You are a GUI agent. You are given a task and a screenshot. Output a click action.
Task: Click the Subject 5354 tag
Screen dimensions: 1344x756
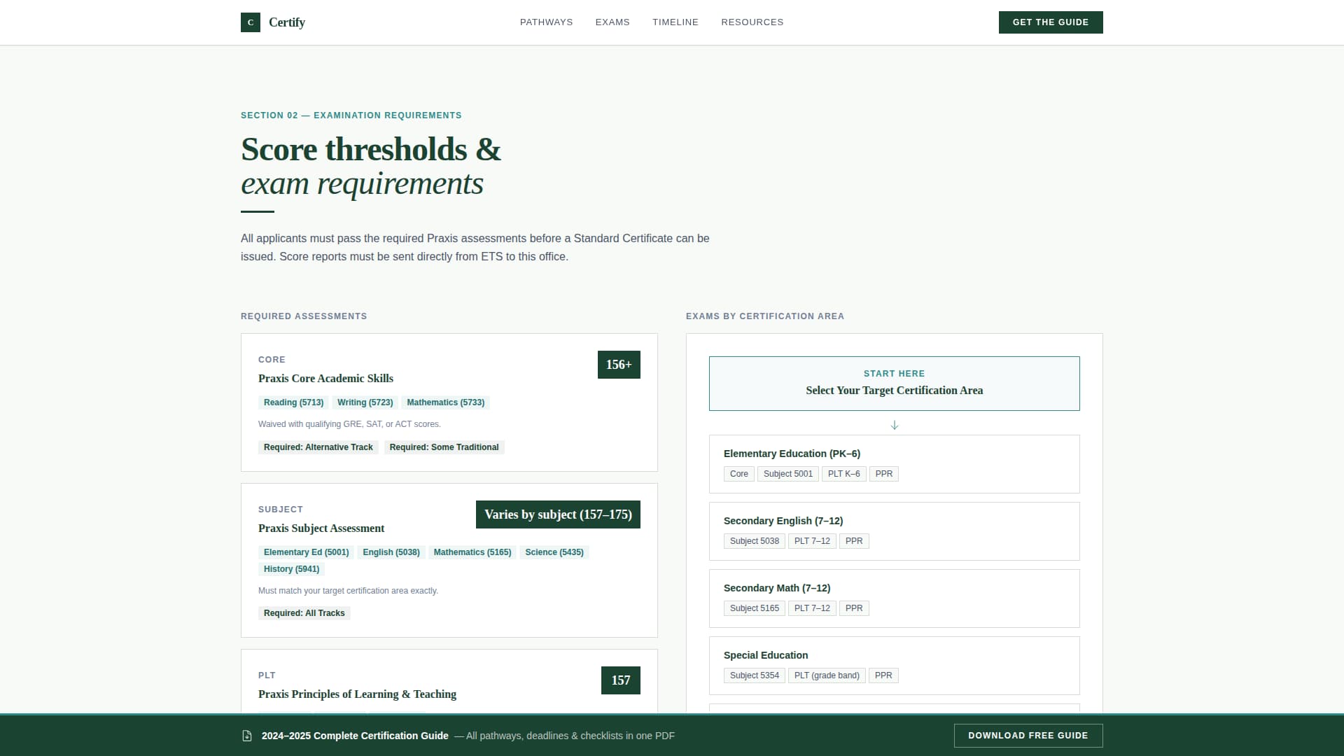pyautogui.click(x=755, y=675)
